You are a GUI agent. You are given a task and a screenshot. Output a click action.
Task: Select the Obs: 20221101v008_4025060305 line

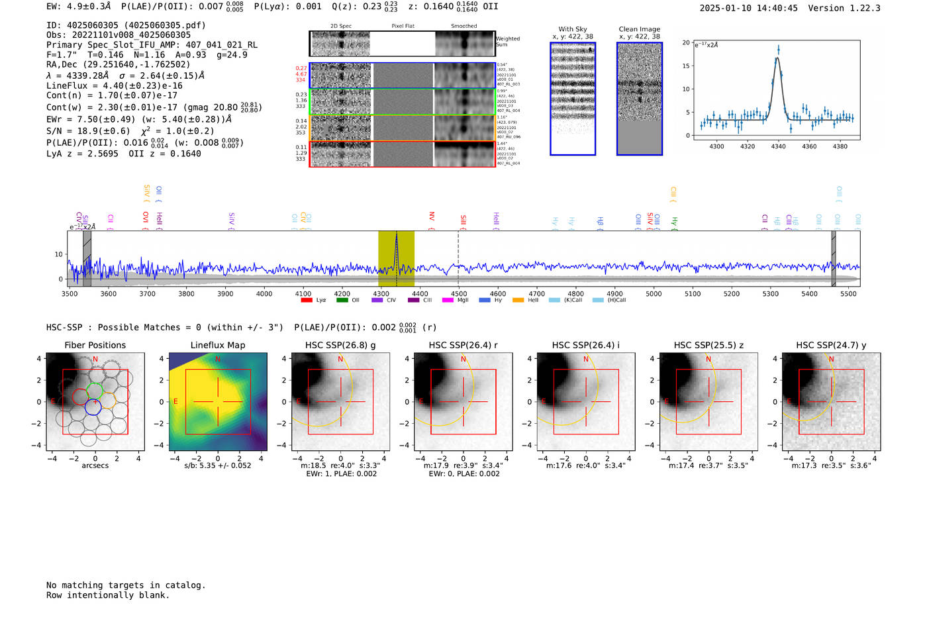point(119,35)
